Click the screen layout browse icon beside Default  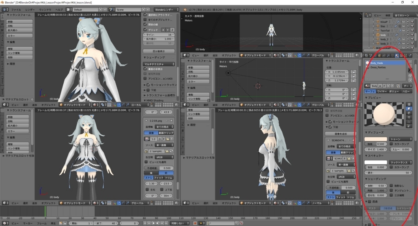[x=69, y=10]
